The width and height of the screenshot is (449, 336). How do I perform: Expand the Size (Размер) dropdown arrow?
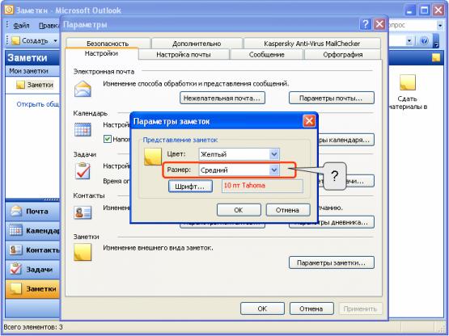273,170
